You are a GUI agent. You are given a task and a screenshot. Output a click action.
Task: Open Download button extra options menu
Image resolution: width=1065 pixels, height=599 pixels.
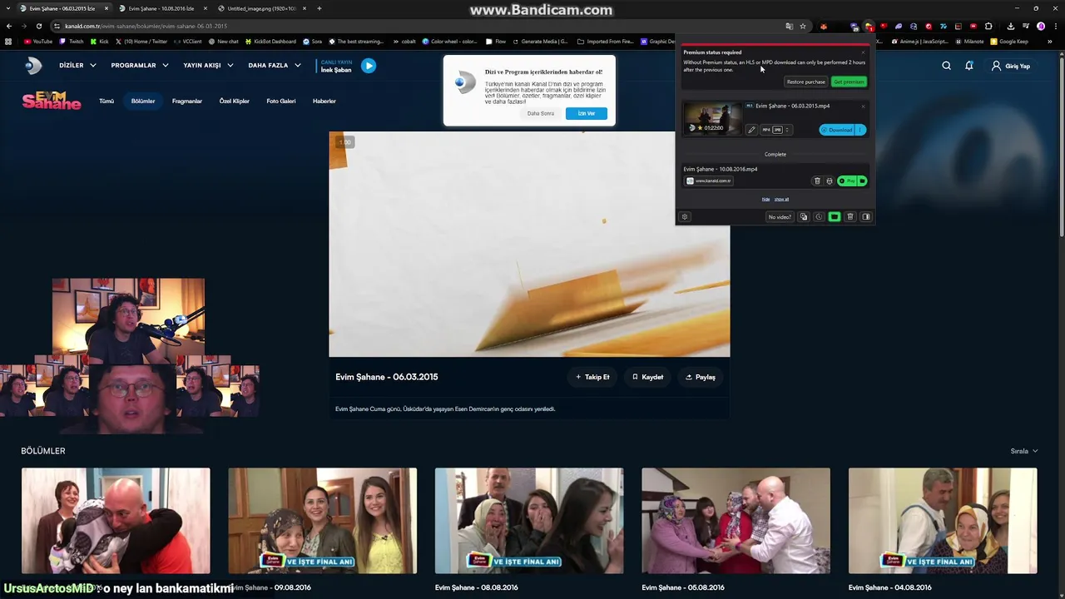[859, 130]
